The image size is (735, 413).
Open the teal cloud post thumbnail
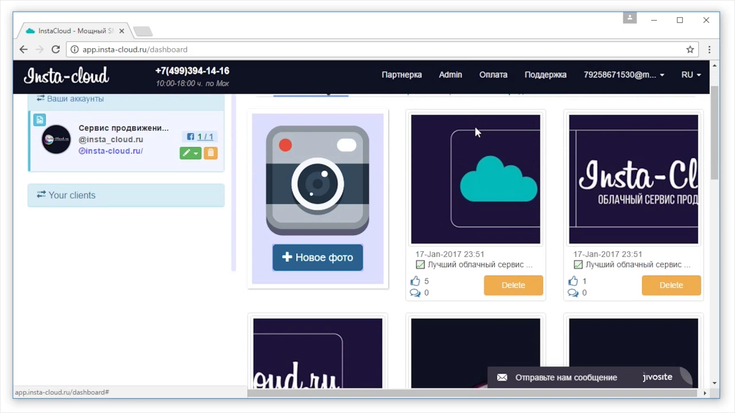[x=475, y=179]
